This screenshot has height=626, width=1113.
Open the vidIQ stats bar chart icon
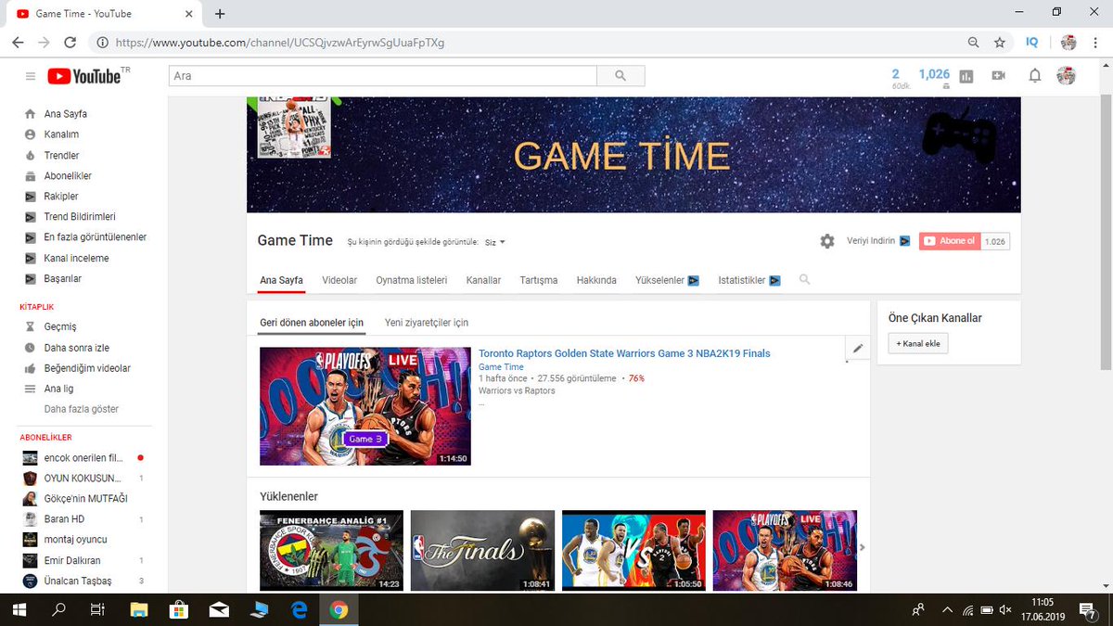(x=966, y=76)
